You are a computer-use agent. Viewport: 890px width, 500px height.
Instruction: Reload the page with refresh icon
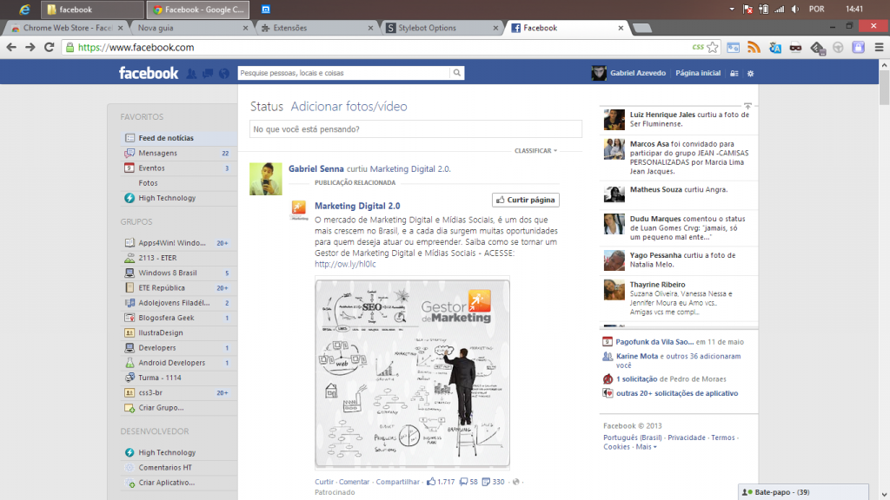(x=49, y=47)
